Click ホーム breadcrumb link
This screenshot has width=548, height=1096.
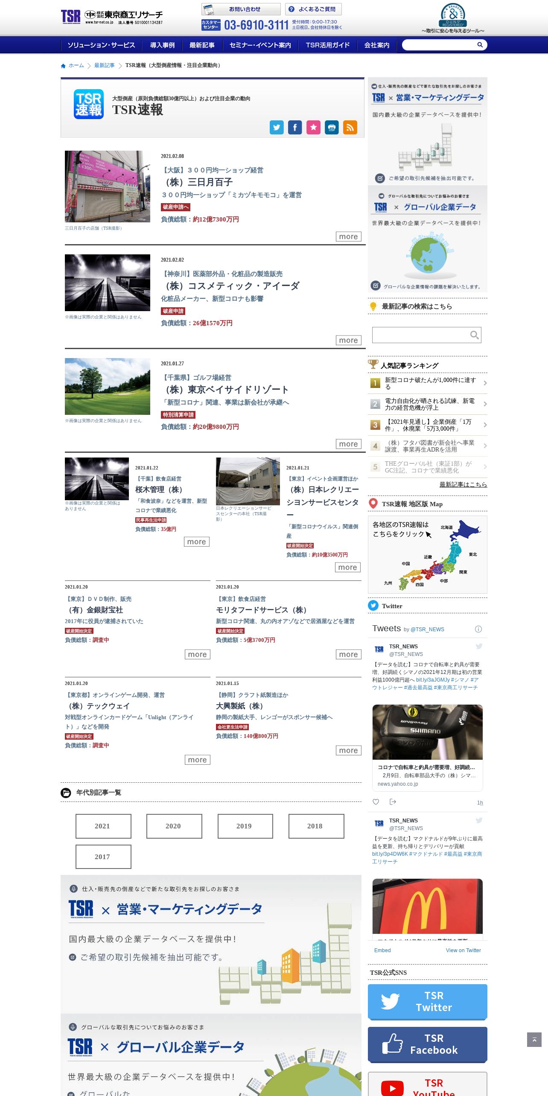pos(76,65)
